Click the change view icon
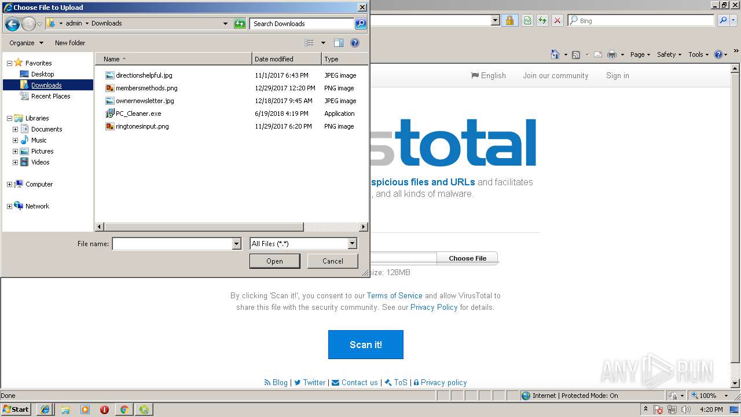This screenshot has height=417, width=741. tap(309, 43)
